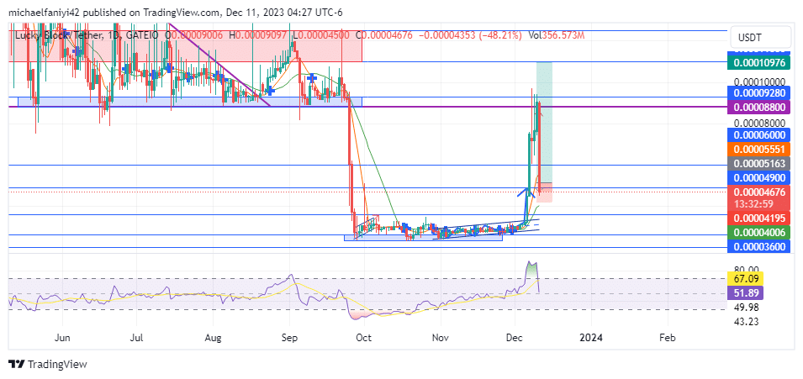
Task: Select the red 0.00004195 price label
Action: (x=759, y=218)
